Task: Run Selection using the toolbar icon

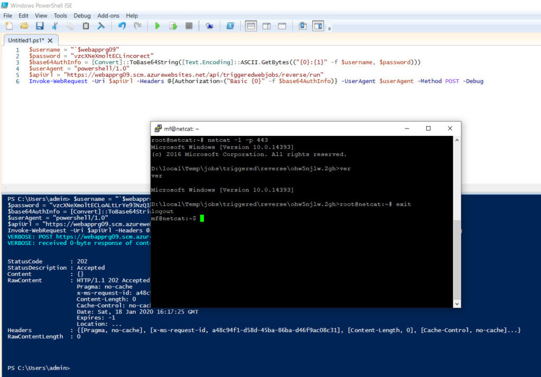Action: coord(173,26)
